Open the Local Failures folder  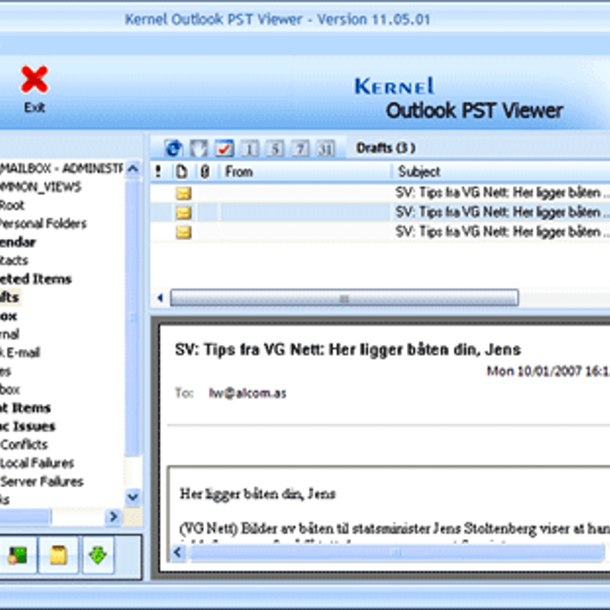37,463
